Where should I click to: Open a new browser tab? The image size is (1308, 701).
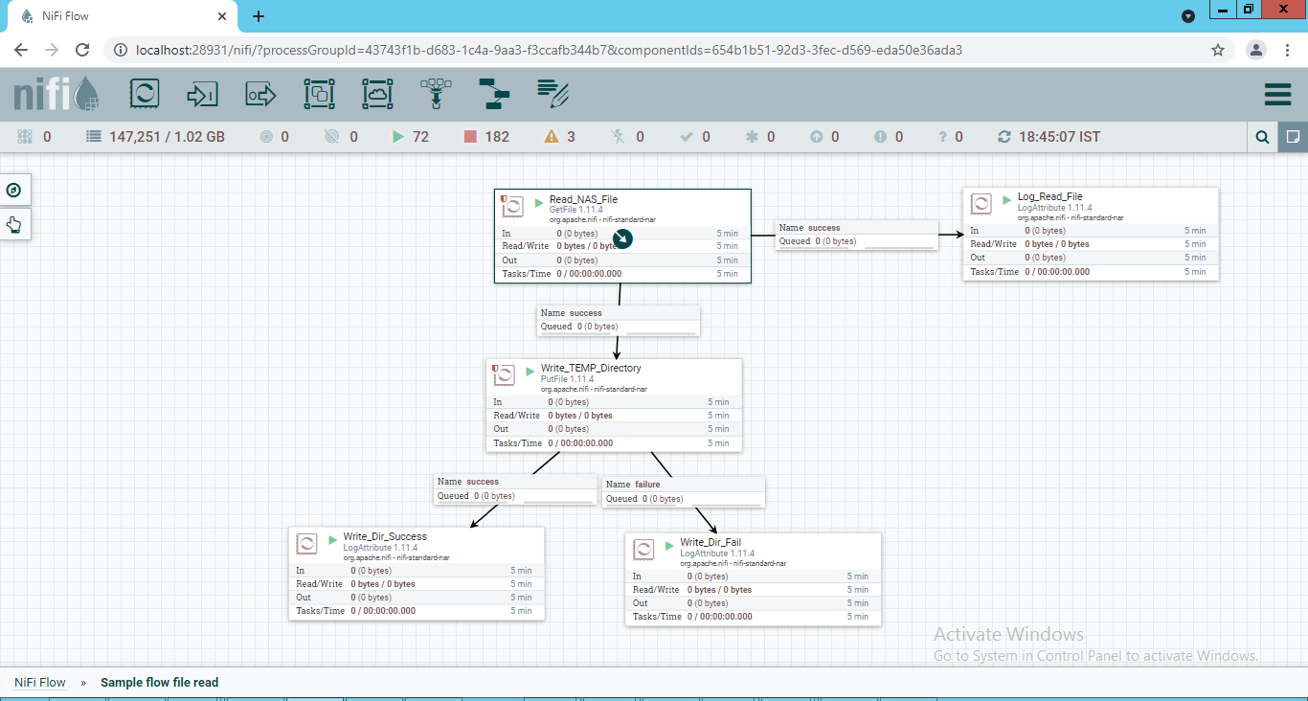tap(259, 16)
